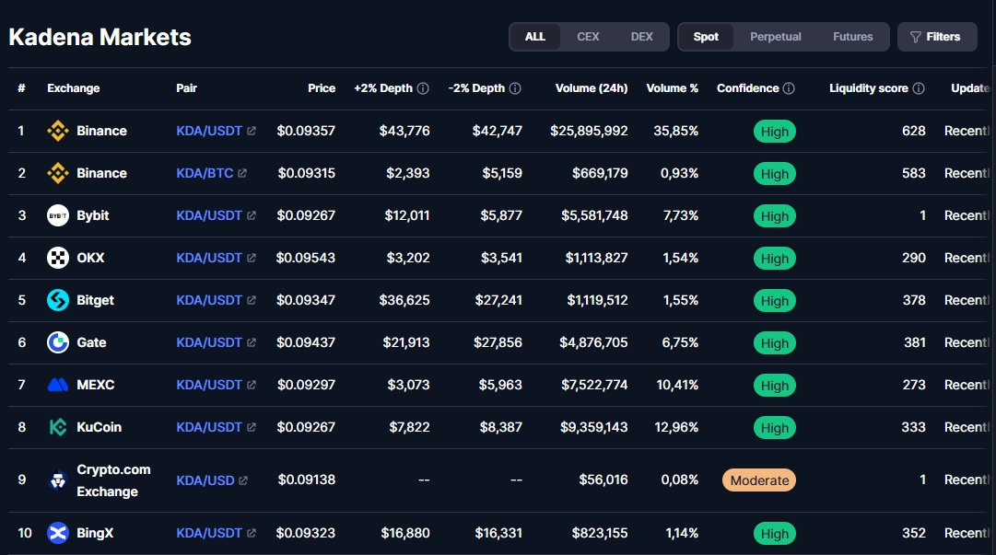The height and width of the screenshot is (555, 996).
Task: Click the external link icon beside KDA/BTC
Action: pos(242,173)
